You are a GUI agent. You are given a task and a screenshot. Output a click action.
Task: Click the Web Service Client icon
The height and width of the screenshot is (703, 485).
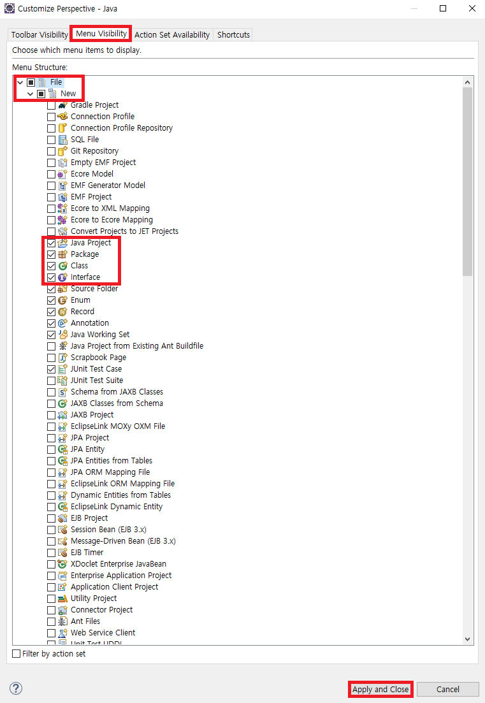[x=62, y=633]
